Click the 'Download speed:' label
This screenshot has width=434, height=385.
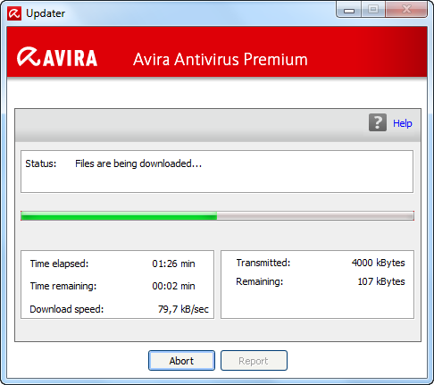[x=67, y=309]
